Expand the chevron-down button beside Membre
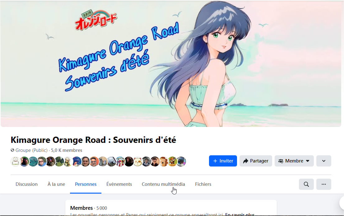Screen dimensions: 344x216 click(x=323, y=161)
